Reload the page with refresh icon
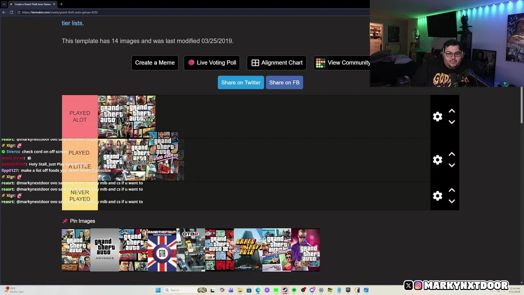524x295 pixels. point(11,12)
